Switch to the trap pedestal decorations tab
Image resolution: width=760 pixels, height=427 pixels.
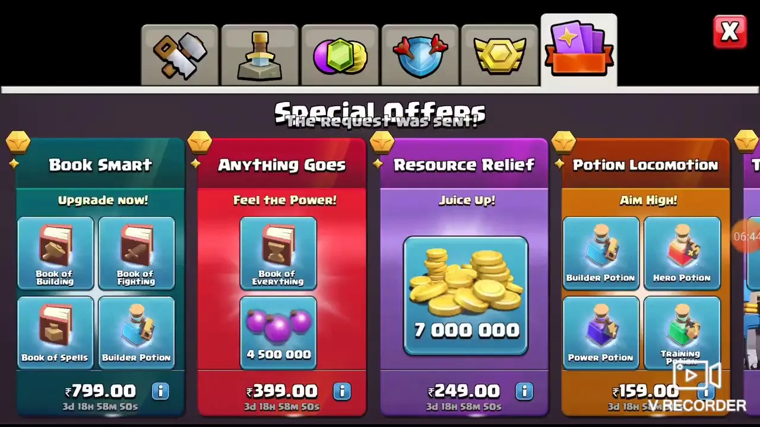coord(259,55)
